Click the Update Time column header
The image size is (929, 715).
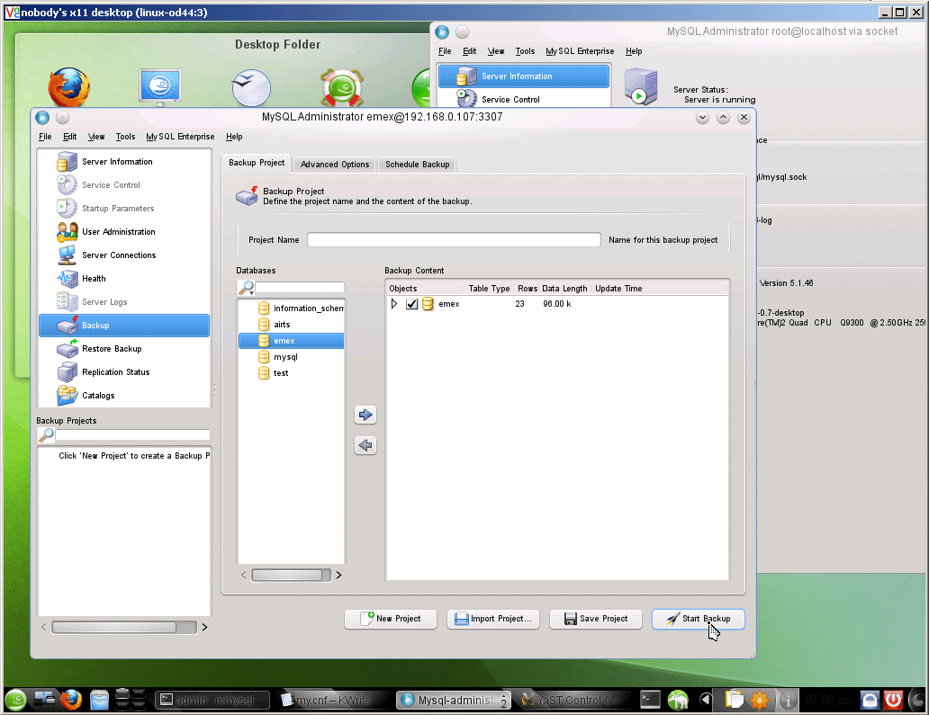[x=618, y=289]
